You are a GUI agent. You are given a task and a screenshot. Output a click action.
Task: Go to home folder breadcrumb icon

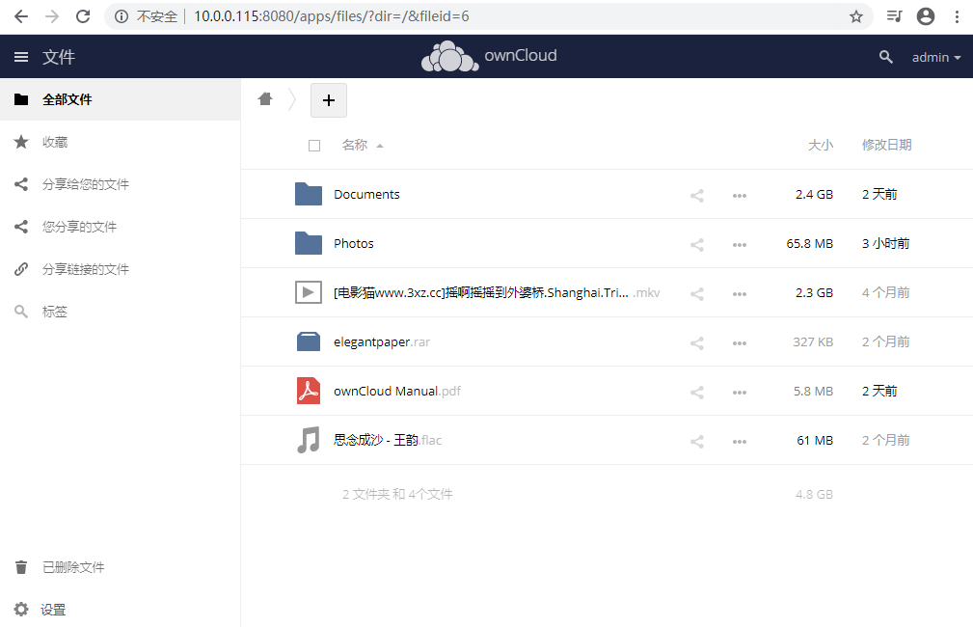tap(265, 98)
